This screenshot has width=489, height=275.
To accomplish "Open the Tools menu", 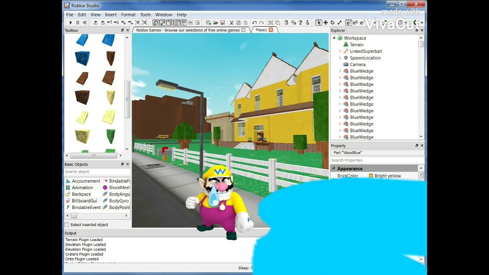I will coord(146,15).
